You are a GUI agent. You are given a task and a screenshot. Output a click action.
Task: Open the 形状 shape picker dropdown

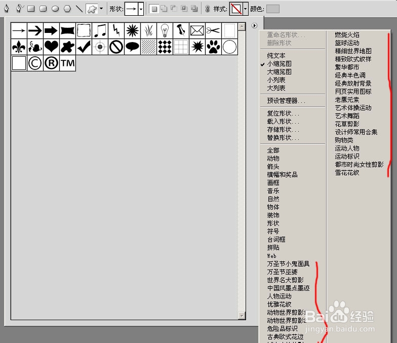(141, 9)
